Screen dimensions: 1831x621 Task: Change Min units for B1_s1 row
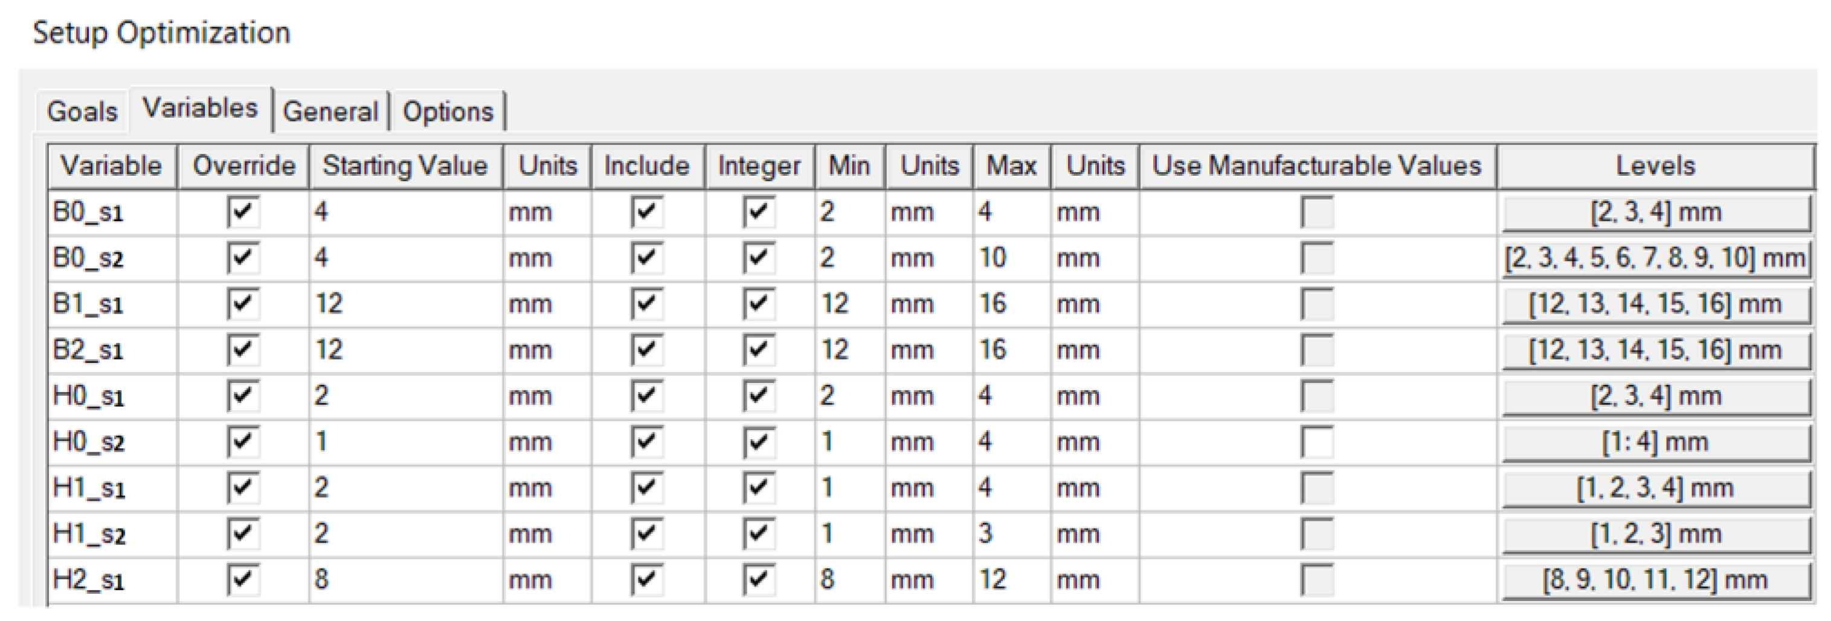tap(928, 304)
